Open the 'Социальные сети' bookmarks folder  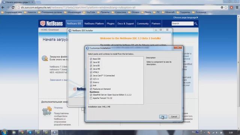12,12
